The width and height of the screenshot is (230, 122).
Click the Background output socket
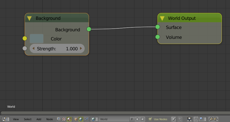89,29
